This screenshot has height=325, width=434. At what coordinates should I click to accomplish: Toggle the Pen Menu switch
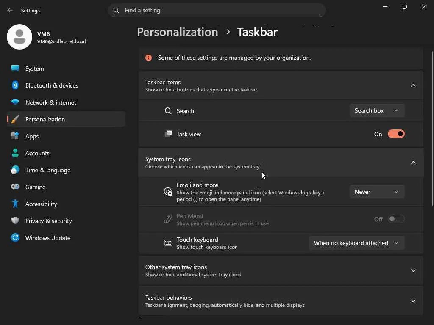pos(396,219)
